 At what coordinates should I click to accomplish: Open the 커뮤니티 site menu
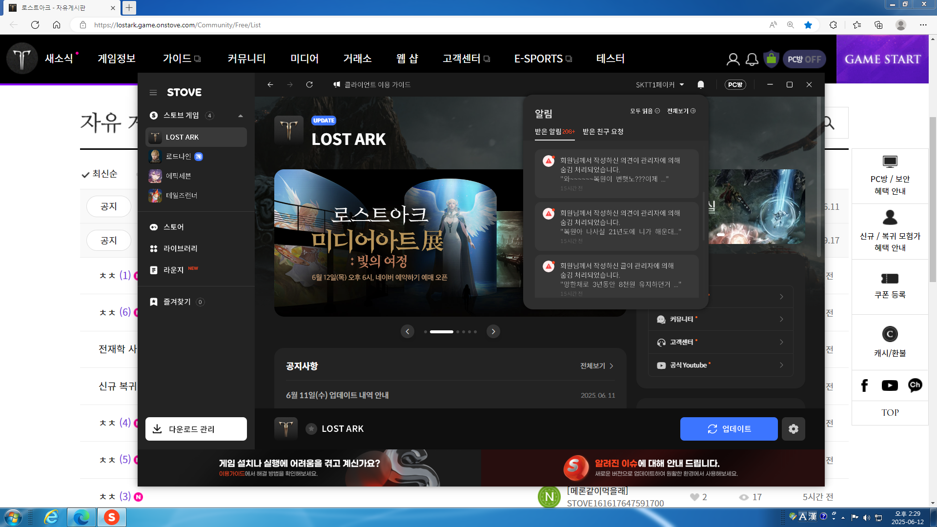pyautogui.click(x=246, y=59)
